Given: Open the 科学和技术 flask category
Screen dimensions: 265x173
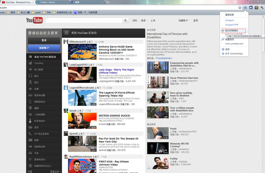Looking at the screenshot, I should [x=44, y=121].
